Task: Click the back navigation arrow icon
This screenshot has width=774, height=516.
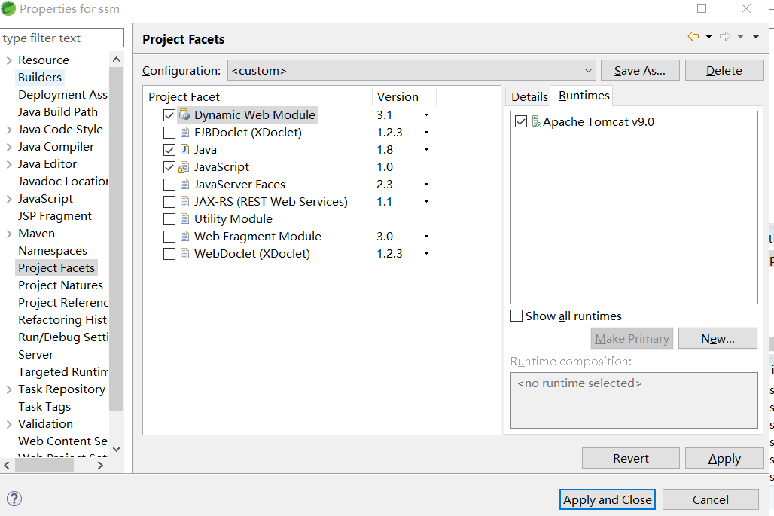Action: pos(693,36)
